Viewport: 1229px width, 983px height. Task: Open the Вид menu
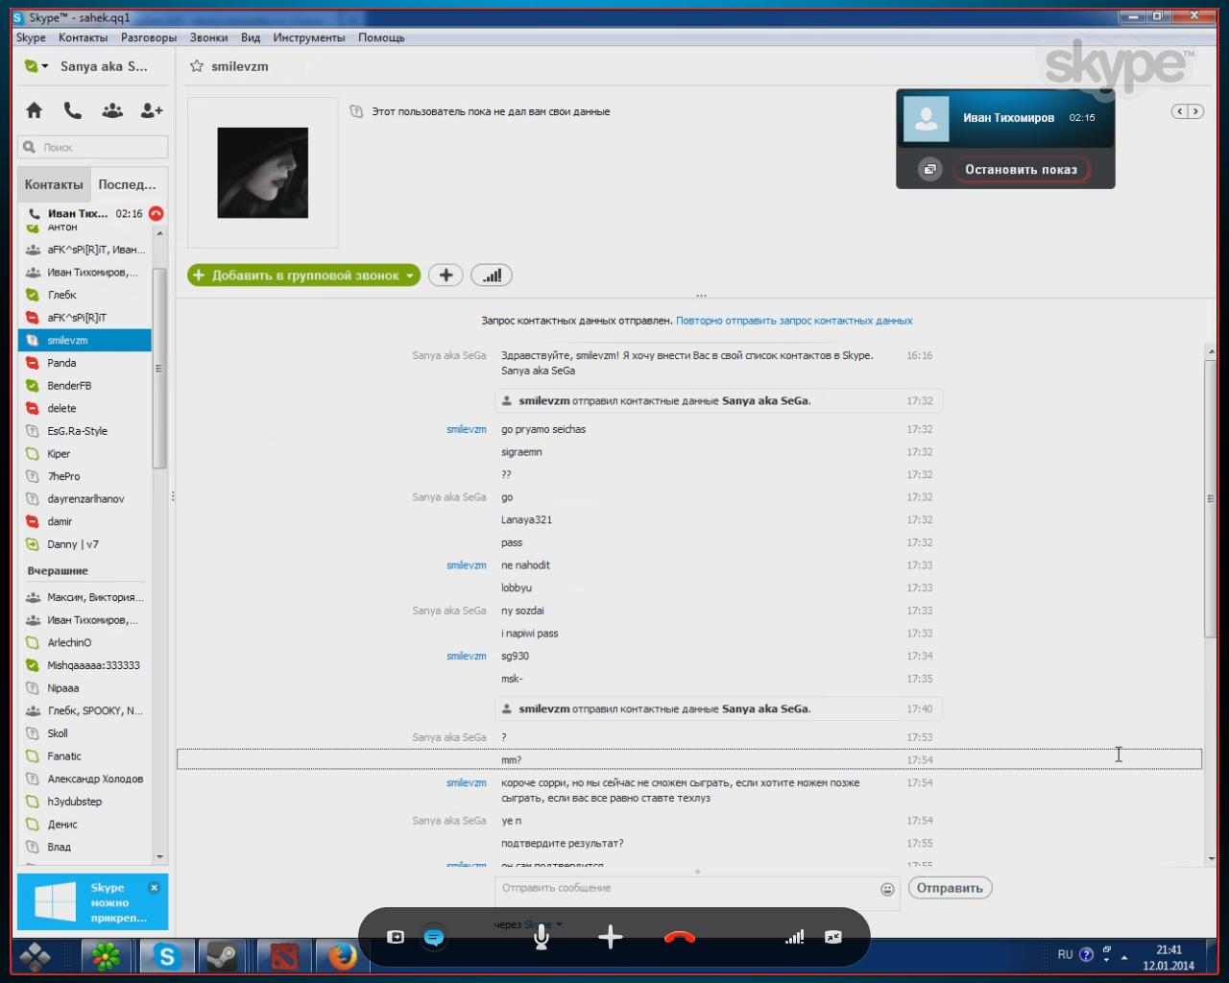(251, 37)
